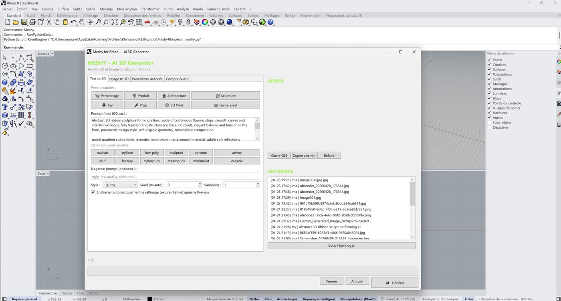The height and width of the screenshot is (301, 561).
Task: Select the solid Box tool in left toolbar
Action: click(x=5, y=83)
